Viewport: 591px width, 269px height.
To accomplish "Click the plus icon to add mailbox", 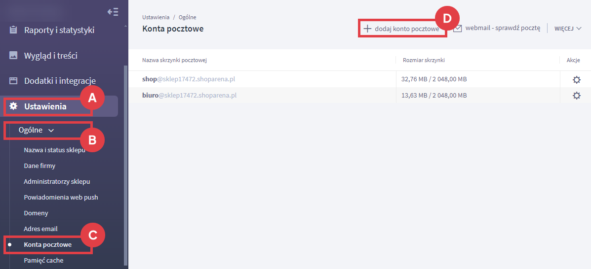I will [367, 29].
